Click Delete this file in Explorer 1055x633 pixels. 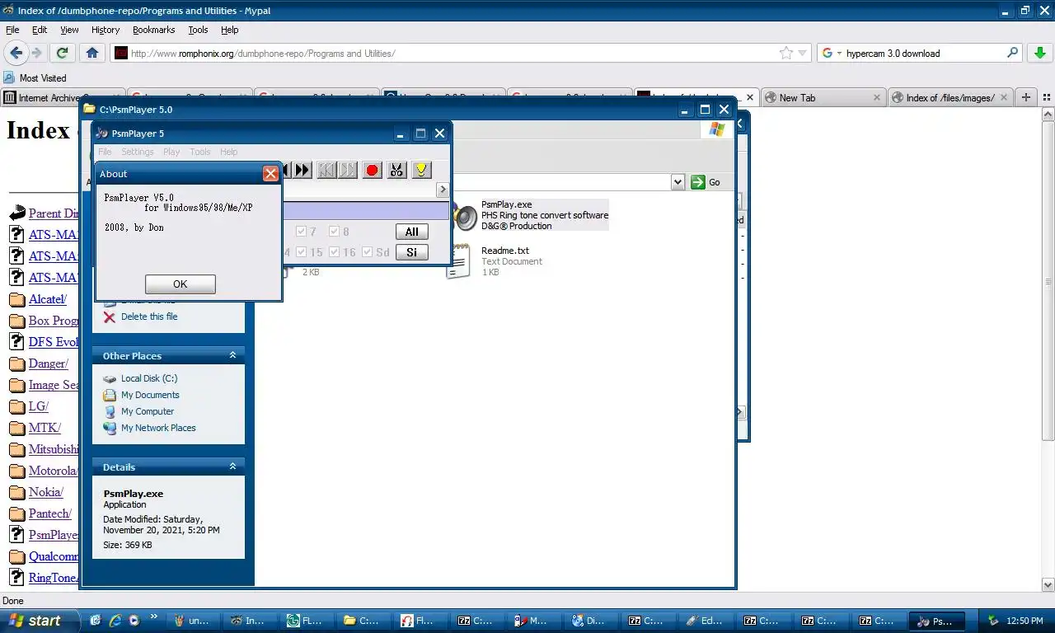click(149, 316)
